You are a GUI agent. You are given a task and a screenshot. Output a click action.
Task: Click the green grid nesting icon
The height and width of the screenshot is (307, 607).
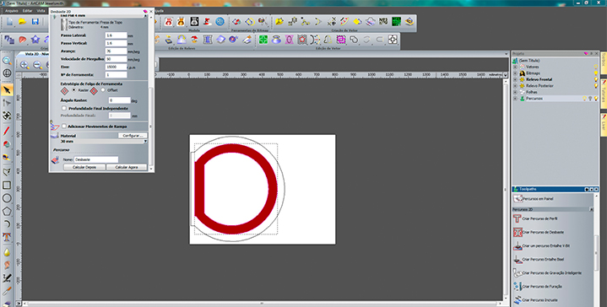396,21
